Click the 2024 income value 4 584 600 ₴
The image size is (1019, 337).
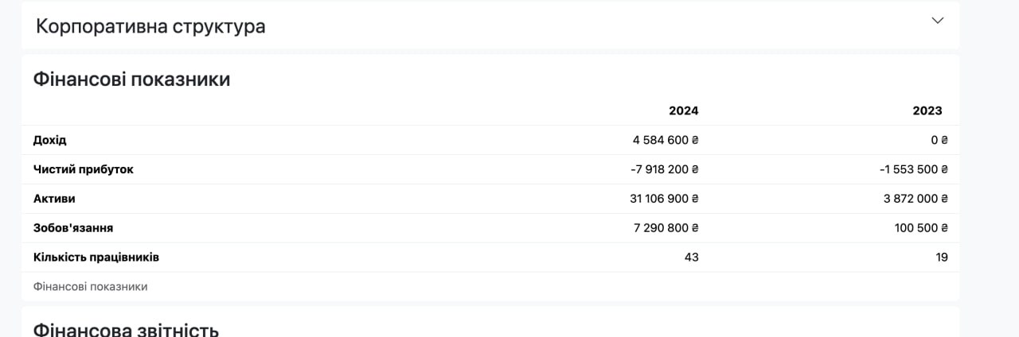coord(666,140)
